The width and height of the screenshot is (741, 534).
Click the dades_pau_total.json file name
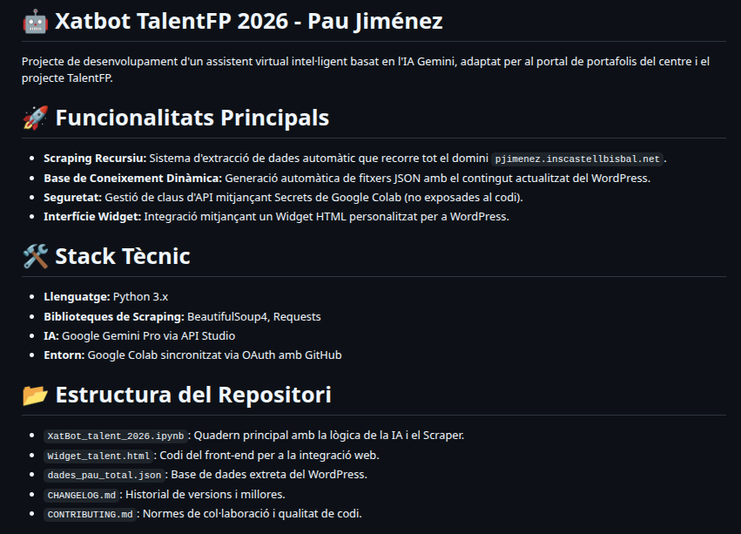point(103,475)
